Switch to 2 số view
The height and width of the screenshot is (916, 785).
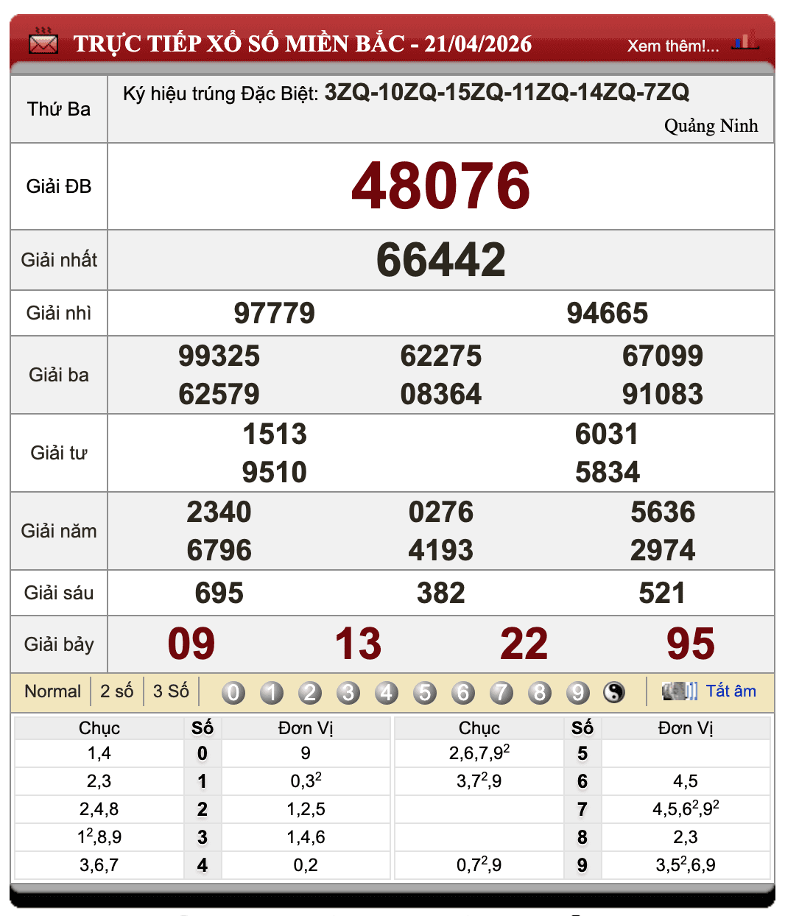pos(116,691)
